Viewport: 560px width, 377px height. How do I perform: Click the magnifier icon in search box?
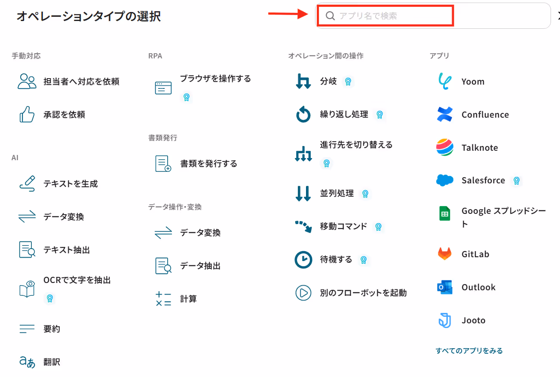click(x=330, y=16)
